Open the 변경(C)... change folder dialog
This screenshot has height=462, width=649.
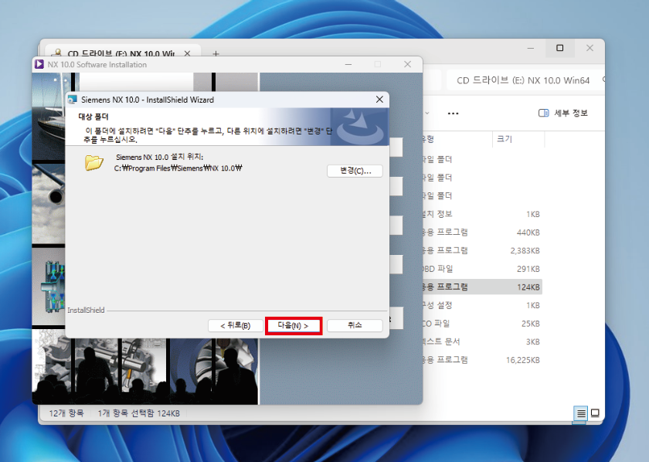pos(355,171)
